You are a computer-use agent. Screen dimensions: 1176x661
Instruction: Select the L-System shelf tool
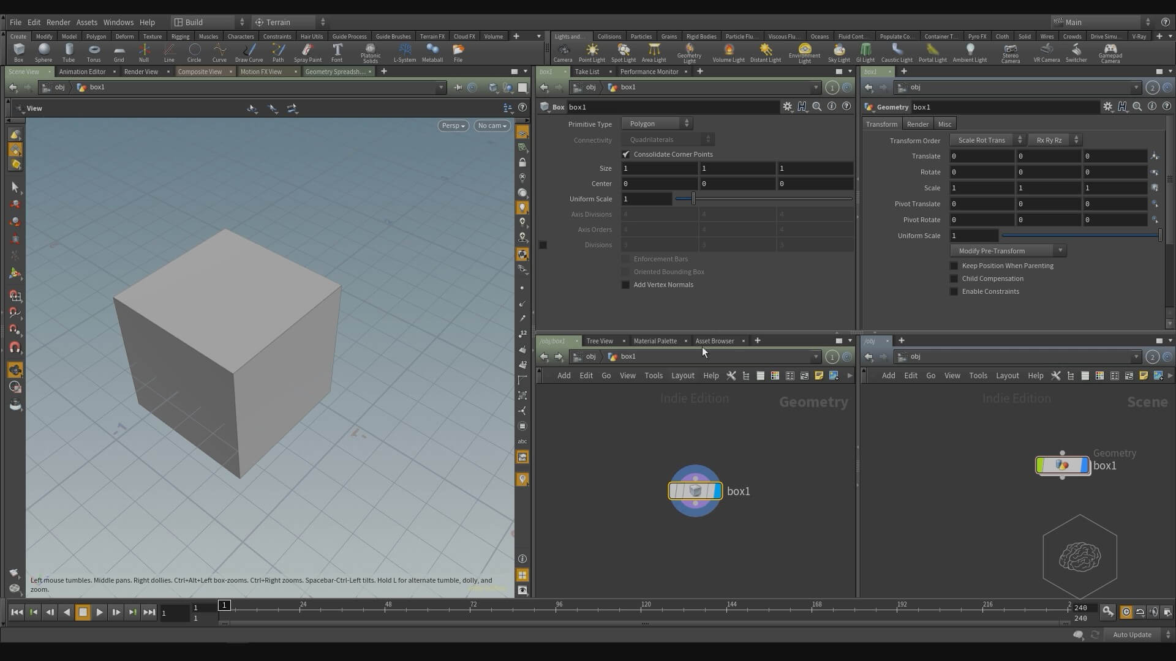[x=404, y=50]
